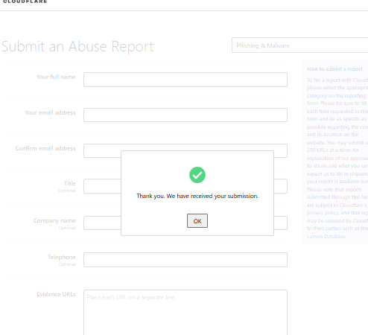Click the How to submit a report heading
The width and height of the screenshot is (368, 335).
(x=334, y=69)
